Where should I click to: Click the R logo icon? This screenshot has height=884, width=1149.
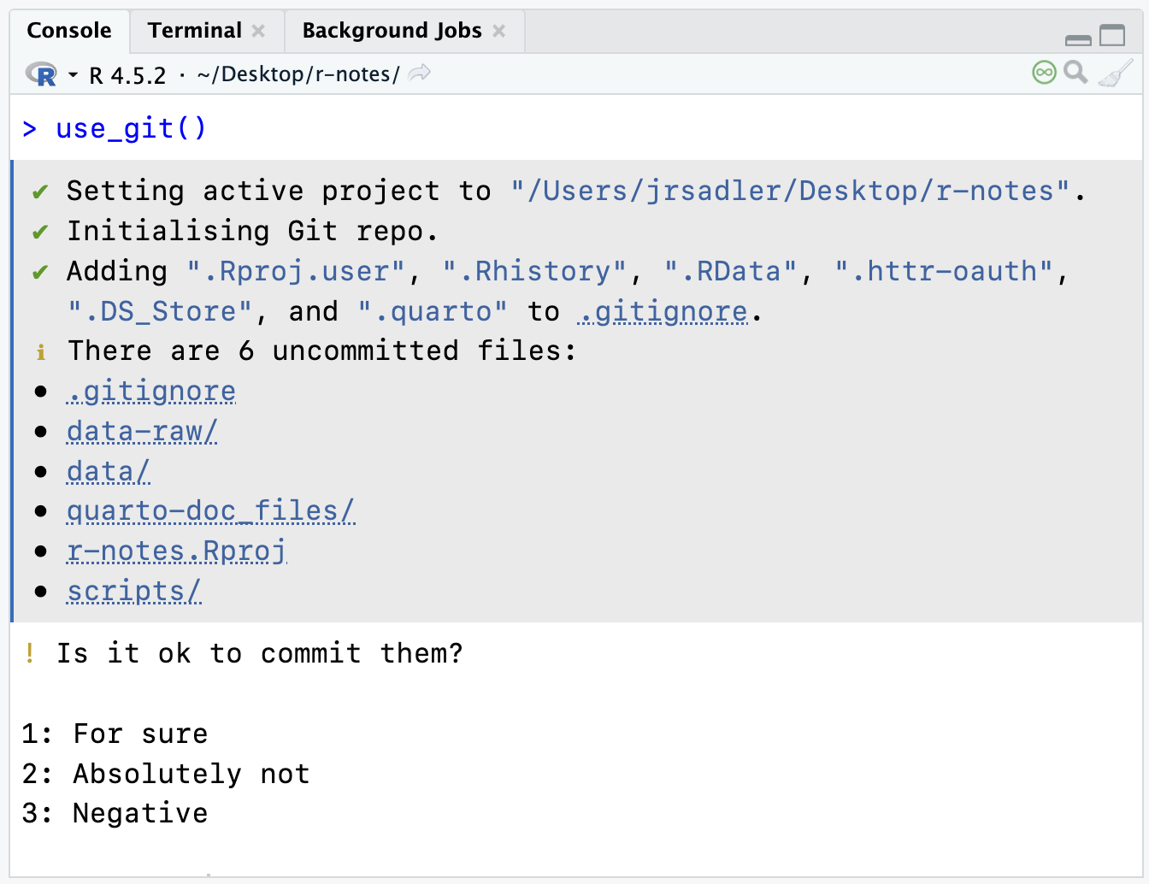click(39, 74)
